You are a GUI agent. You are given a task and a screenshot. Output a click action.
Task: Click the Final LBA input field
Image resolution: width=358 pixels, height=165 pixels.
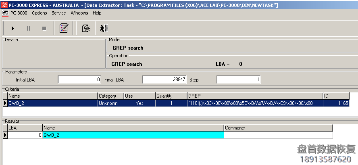(x=164, y=80)
